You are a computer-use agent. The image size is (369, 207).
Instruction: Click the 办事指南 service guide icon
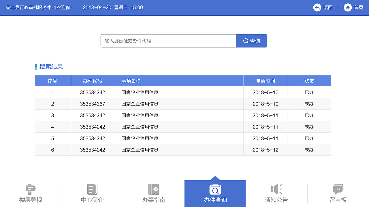(x=154, y=189)
